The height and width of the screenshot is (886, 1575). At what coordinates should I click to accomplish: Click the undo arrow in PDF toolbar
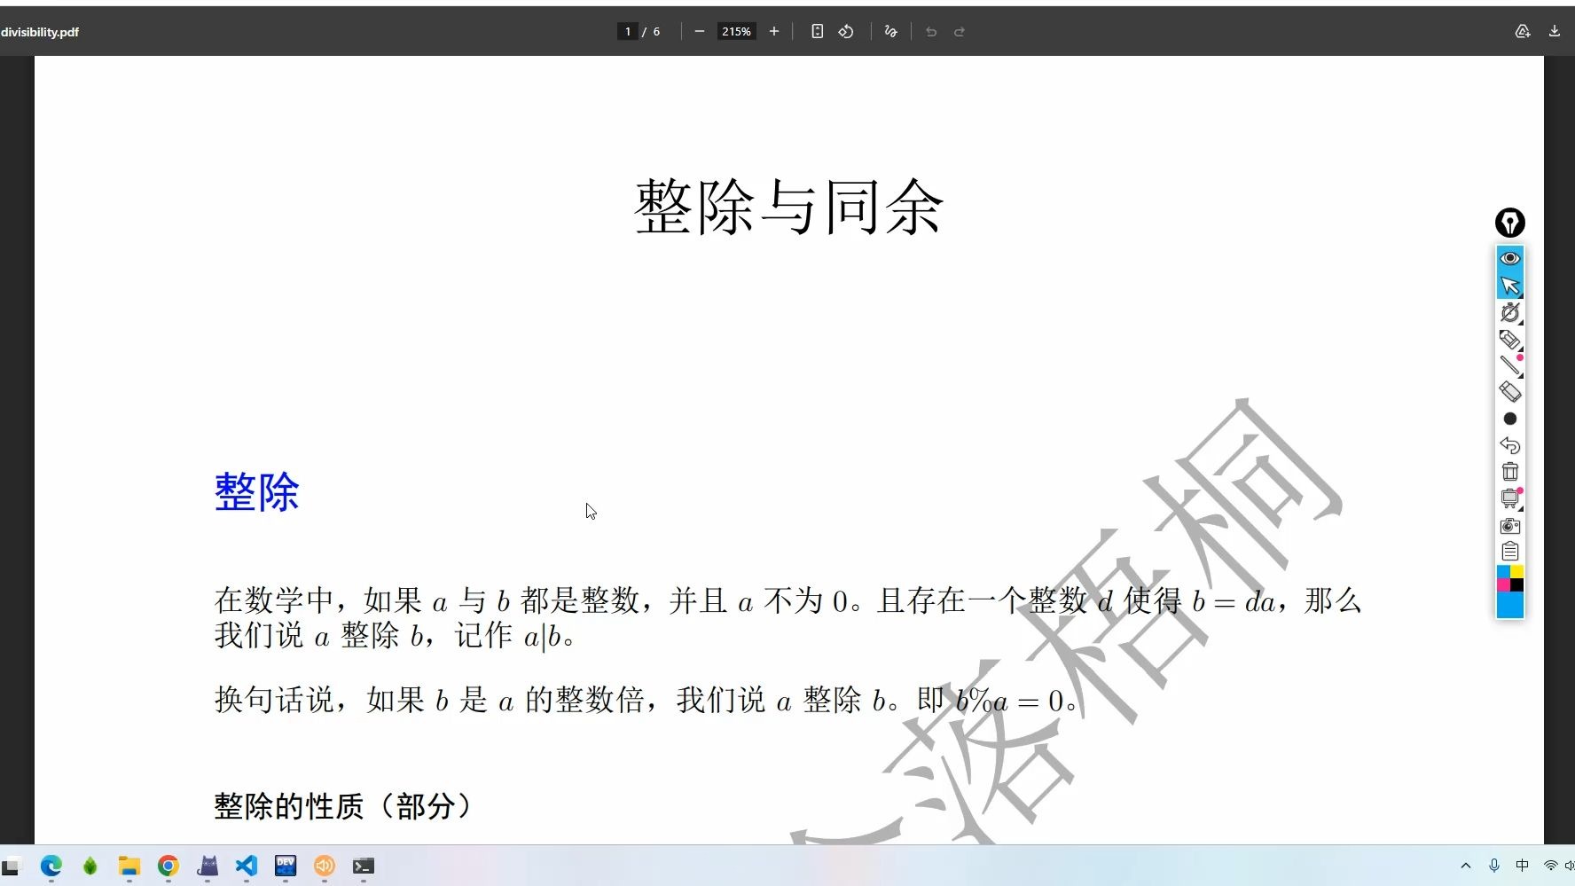(x=931, y=32)
